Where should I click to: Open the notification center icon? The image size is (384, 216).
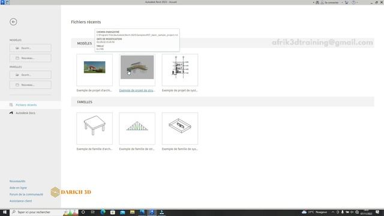click(377, 212)
